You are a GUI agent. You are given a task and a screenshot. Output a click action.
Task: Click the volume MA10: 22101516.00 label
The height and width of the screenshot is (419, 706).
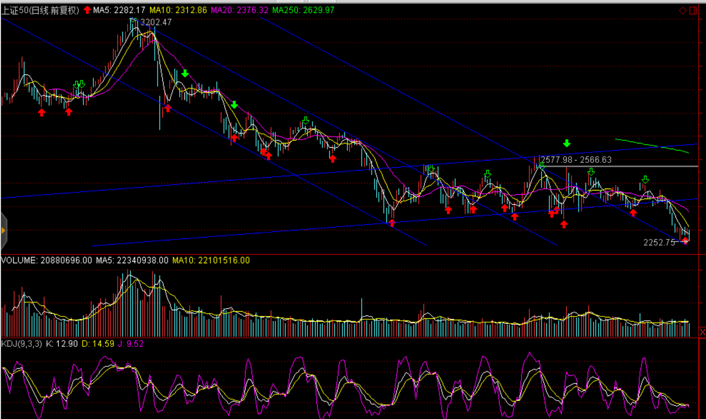[x=211, y=260]
